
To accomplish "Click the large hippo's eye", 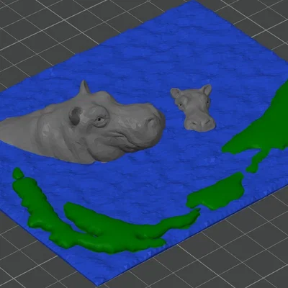I will (99, 120).
